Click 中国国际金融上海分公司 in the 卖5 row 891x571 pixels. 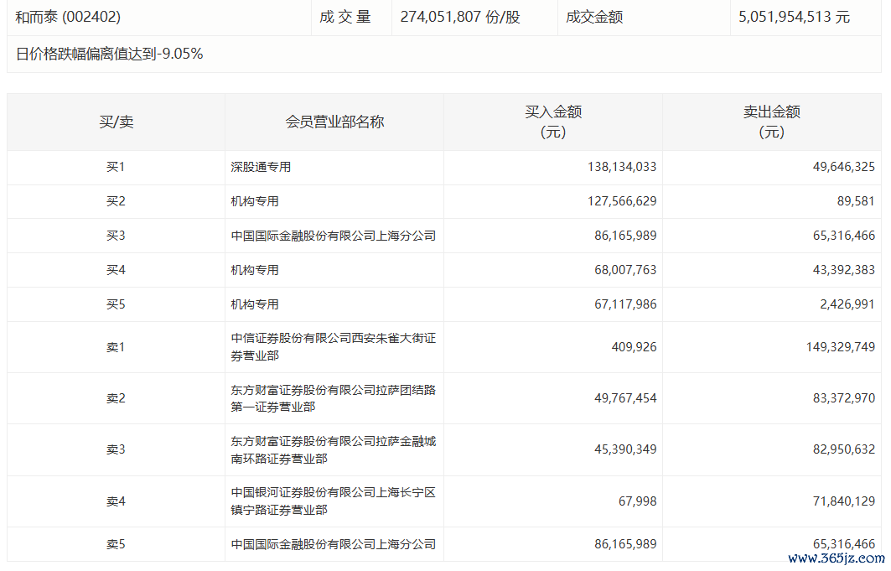click(333, 544)
